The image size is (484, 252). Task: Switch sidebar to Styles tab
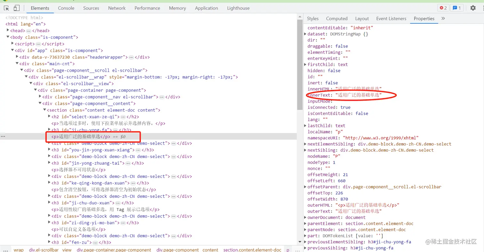click(x=313, y=19)
